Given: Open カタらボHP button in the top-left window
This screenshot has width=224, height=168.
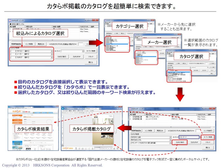Looking at the screenshot, I should 77,57.
